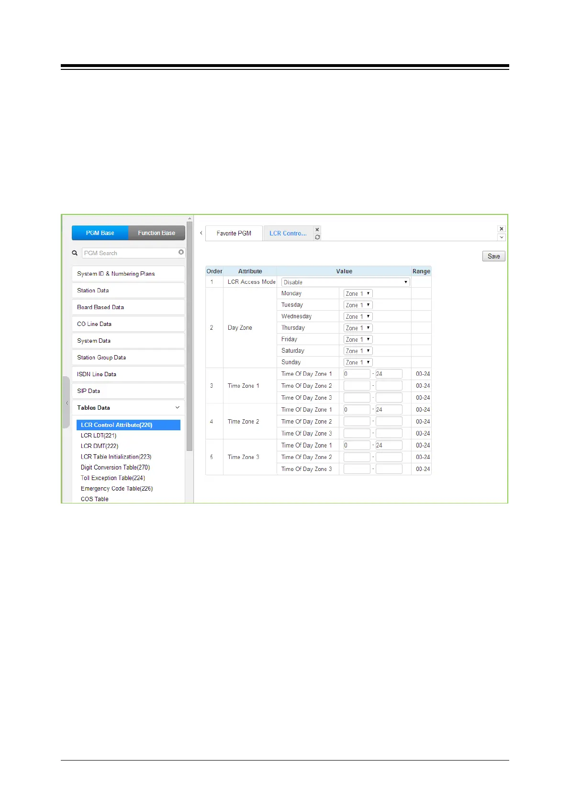Click Time Zone 3 Zone 1 start field
Image resolution: width=570 pixels, height=806 pixels.
(x=357, y=445)
